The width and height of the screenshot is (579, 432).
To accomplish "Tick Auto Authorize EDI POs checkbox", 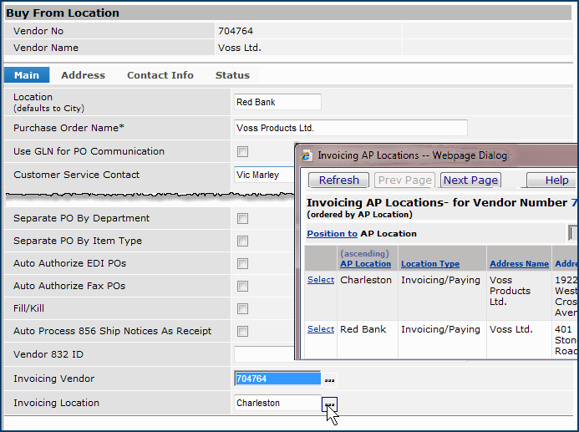I will coord(242,264).
